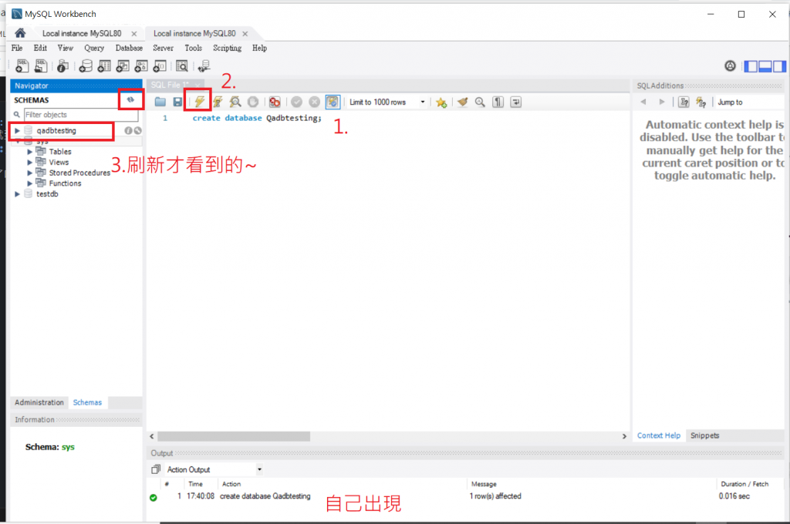
Task: Execute the statement under the cursor
Action: click(x=218, y=102)
